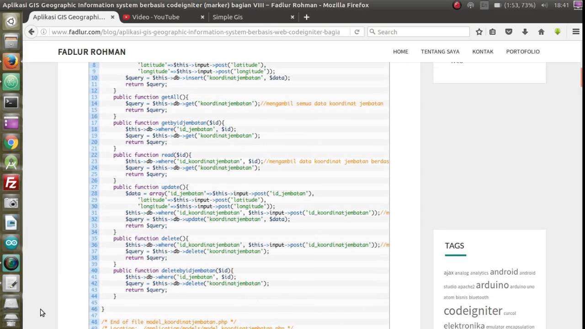Open the curcol tag link
The height and width of the screenshot is (329, 585).
[510, 313]
